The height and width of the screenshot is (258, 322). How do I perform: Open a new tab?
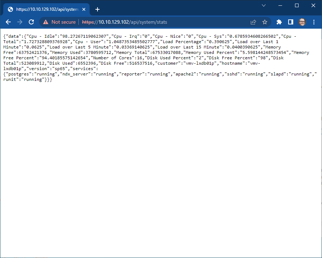coord(97,9)
